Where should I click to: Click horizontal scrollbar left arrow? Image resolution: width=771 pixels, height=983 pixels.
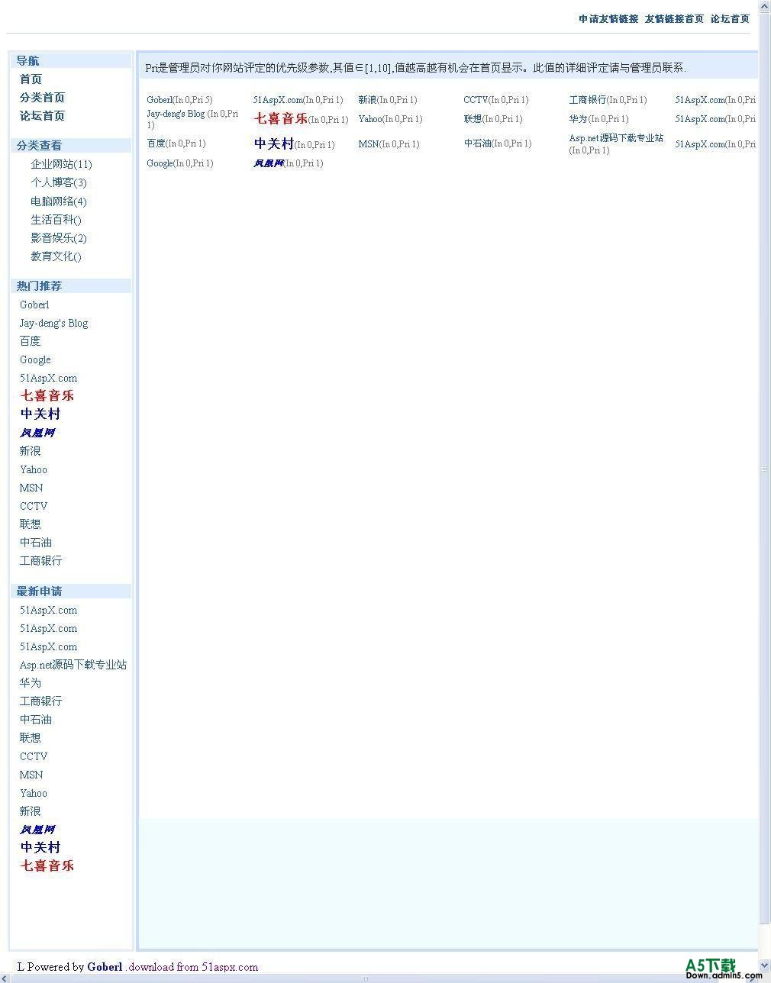coord(5,978)
